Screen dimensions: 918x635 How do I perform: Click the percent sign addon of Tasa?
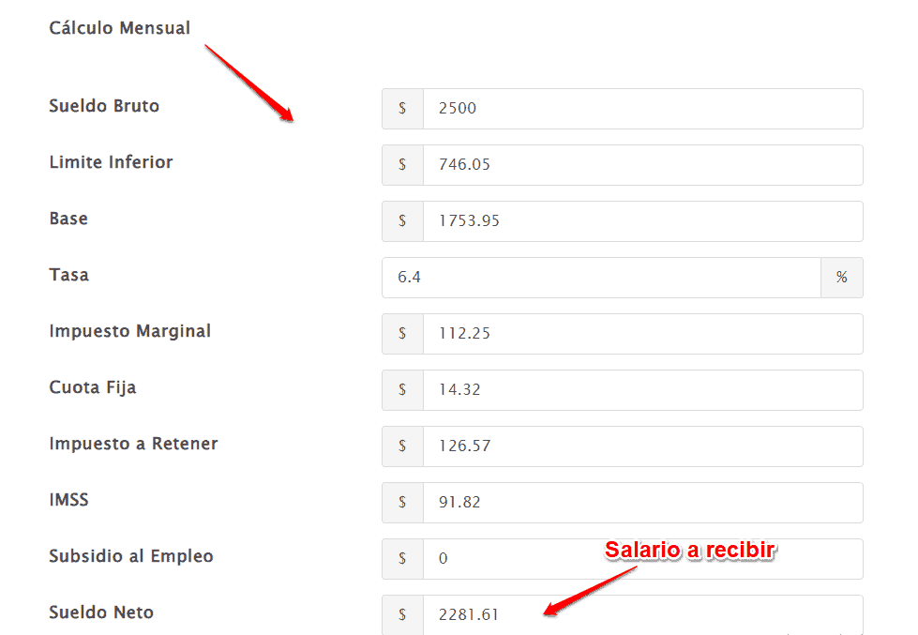(x=842, y=278)
